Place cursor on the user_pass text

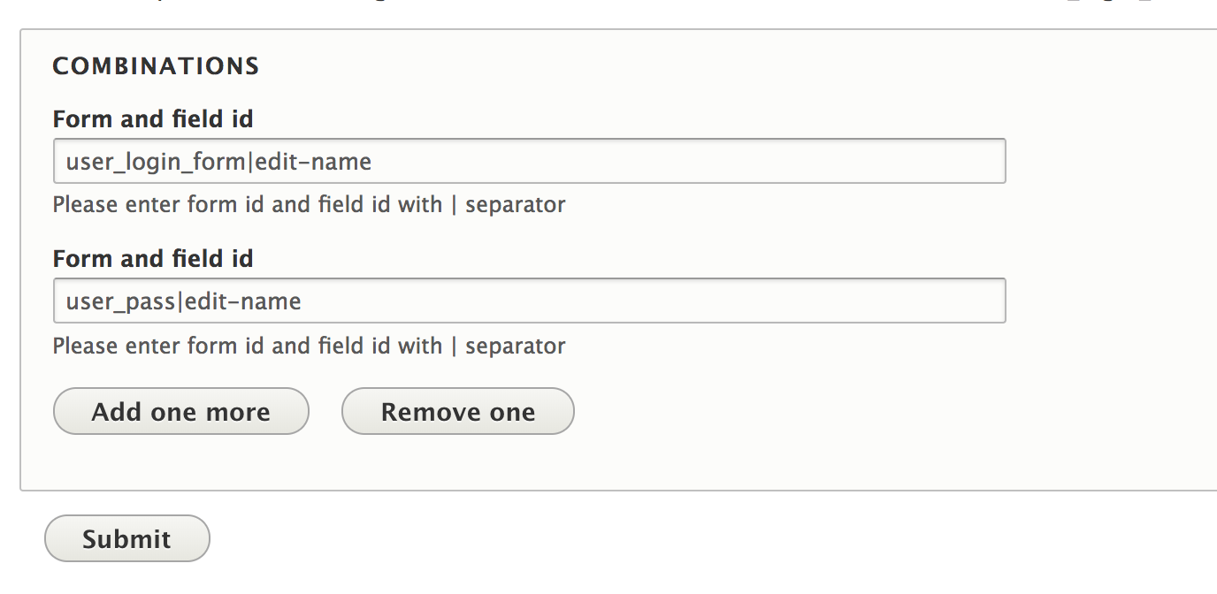point(121,302)
